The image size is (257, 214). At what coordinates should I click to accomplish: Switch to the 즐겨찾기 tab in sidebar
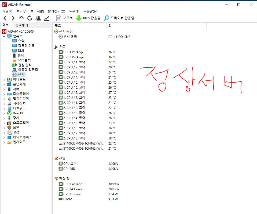tap(22, 25)
